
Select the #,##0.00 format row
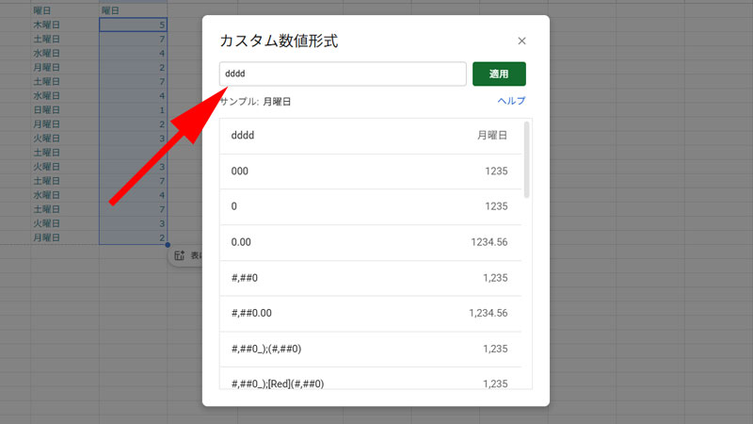click(370, 314)
